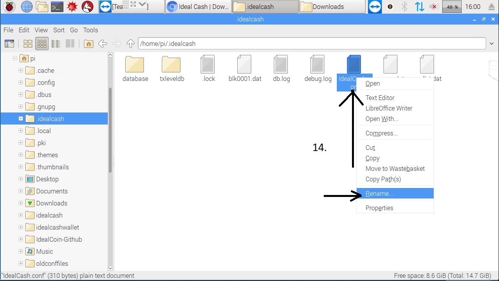
Task: Select the .lock file
Action: coord(208,69)
